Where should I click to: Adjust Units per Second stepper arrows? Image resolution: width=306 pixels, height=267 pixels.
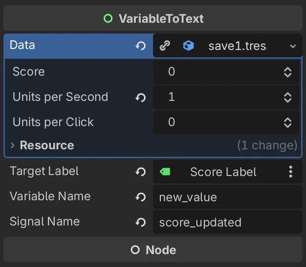(x=288, y=97)
